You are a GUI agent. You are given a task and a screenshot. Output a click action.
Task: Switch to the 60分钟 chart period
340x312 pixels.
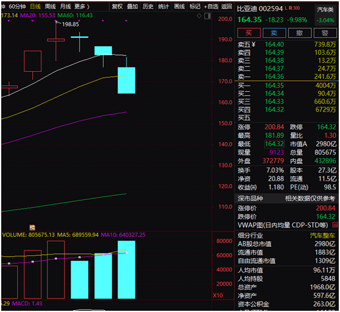click(x=17, y=7)
